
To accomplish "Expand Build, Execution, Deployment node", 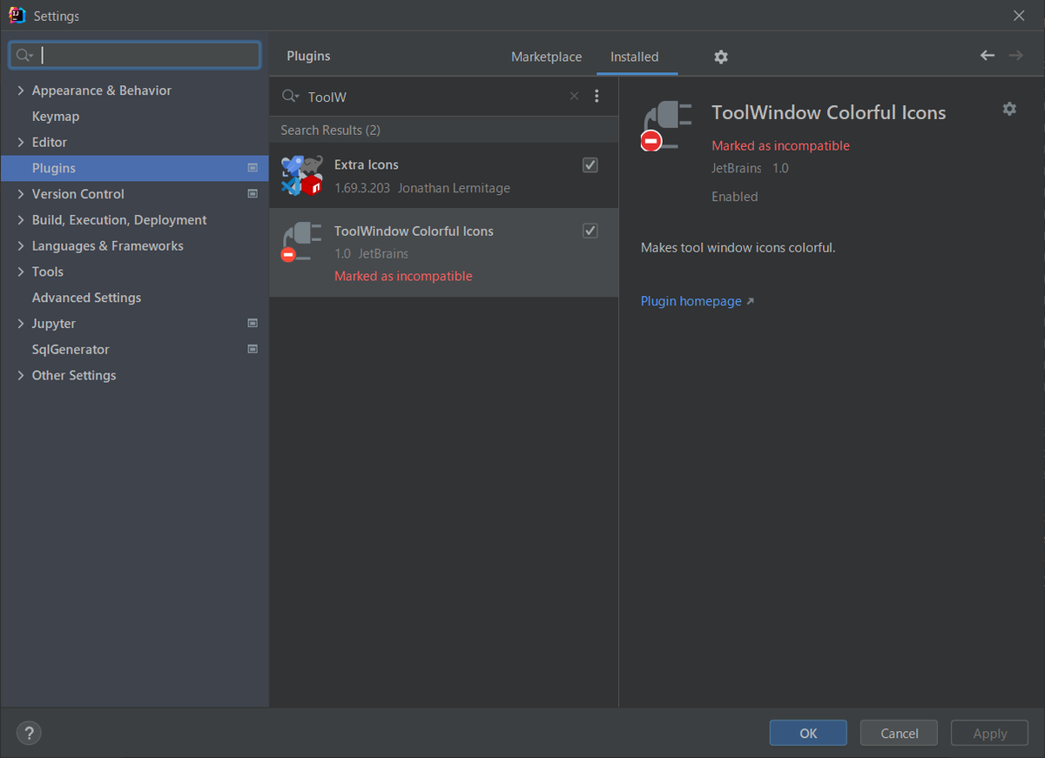I will 21,220.
